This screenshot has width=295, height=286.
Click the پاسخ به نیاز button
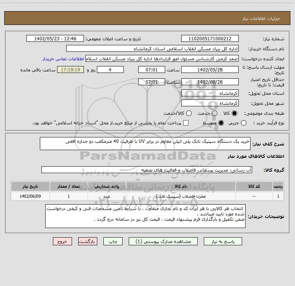pos(223,241)
